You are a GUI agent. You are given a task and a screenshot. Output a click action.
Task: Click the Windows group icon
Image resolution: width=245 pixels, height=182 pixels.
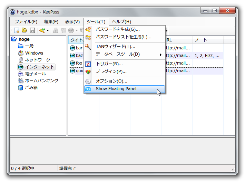coord(21,53)
